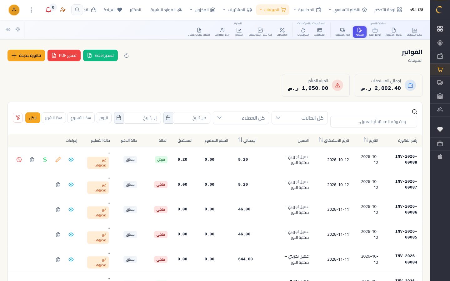Click the فاتورة جديدة new invoice button

point(26,55)
